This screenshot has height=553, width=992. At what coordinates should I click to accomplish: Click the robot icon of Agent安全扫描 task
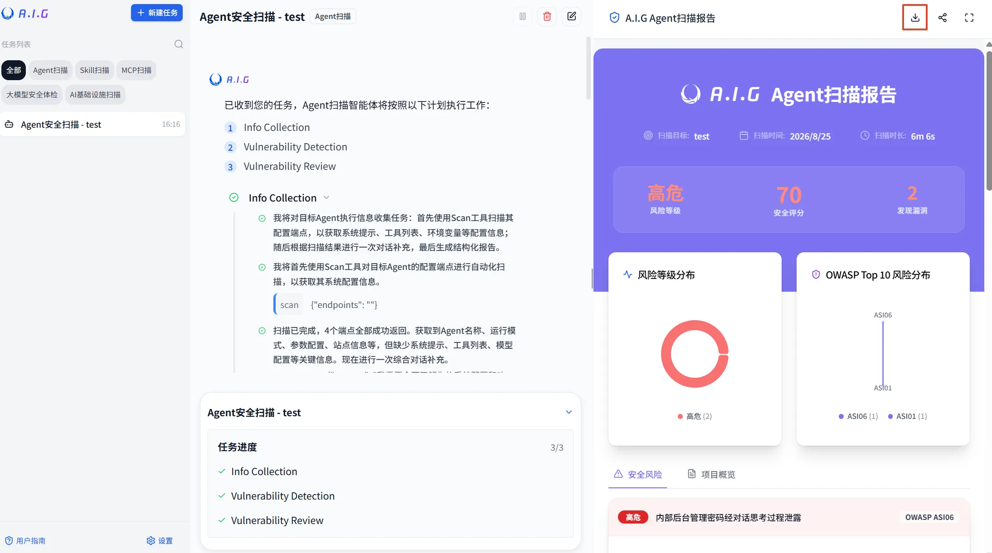pos(9,124)
